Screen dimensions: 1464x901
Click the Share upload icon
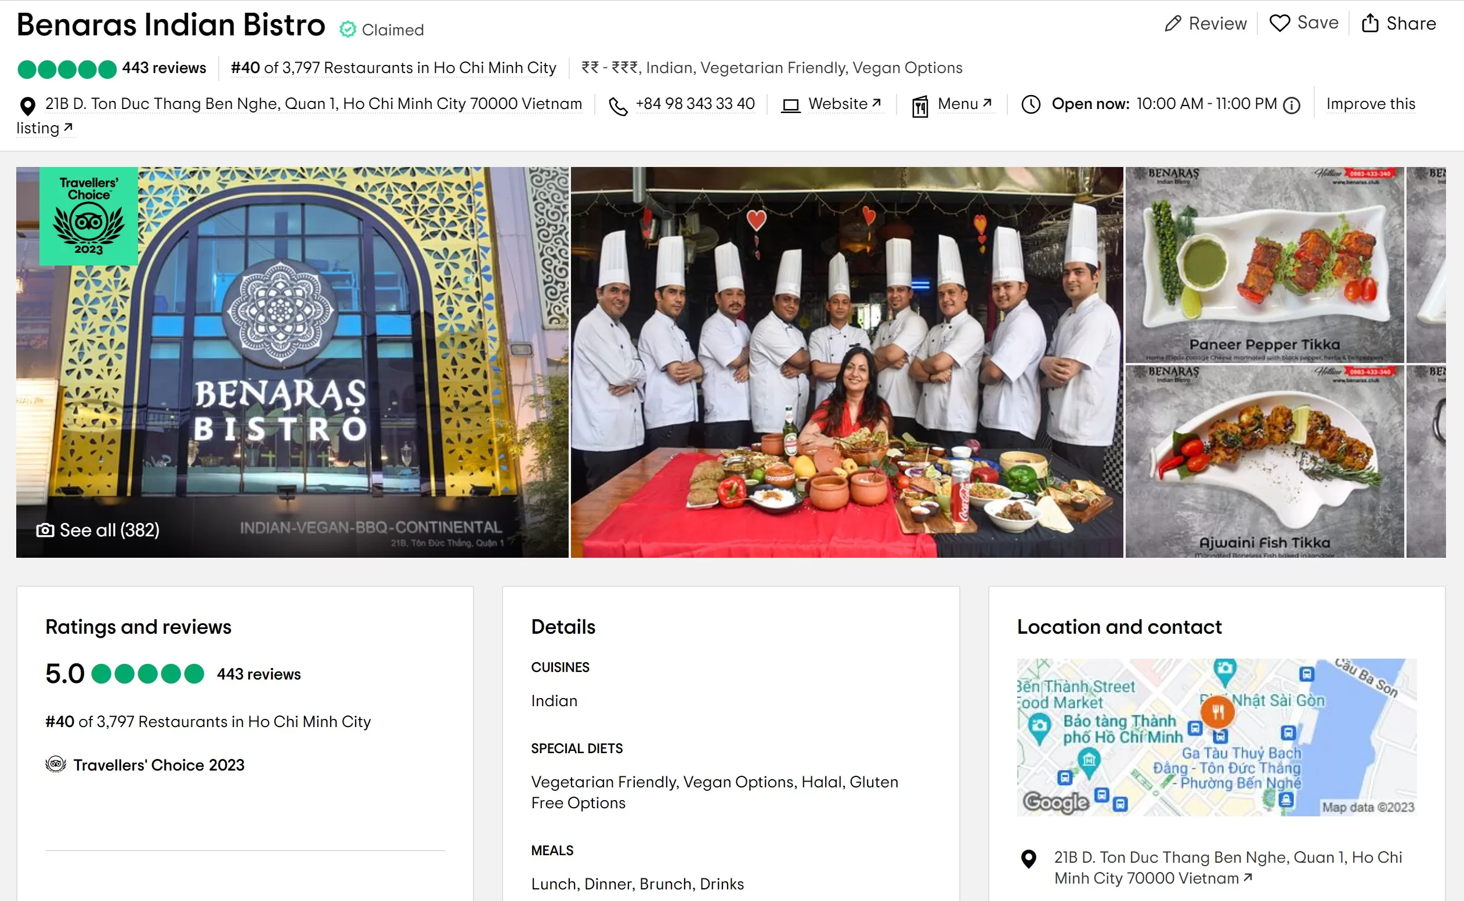[x=1370, y=23]
